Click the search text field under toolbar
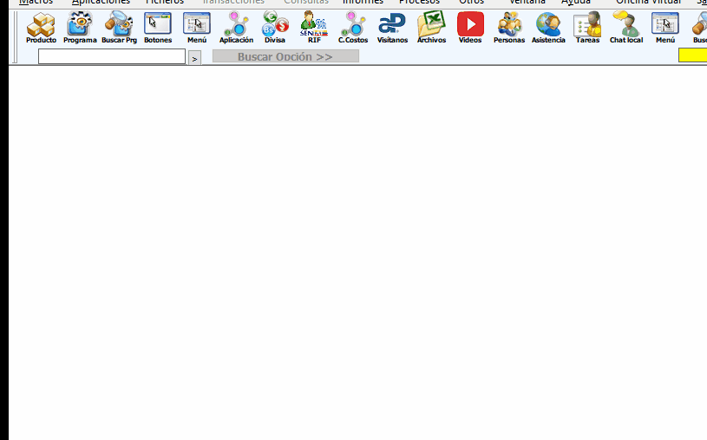 pos(112,56)
